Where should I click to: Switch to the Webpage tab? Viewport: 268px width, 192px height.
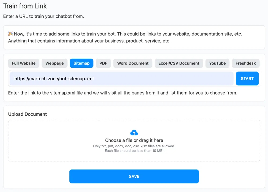pyautogui.click(x=54, y=63)
